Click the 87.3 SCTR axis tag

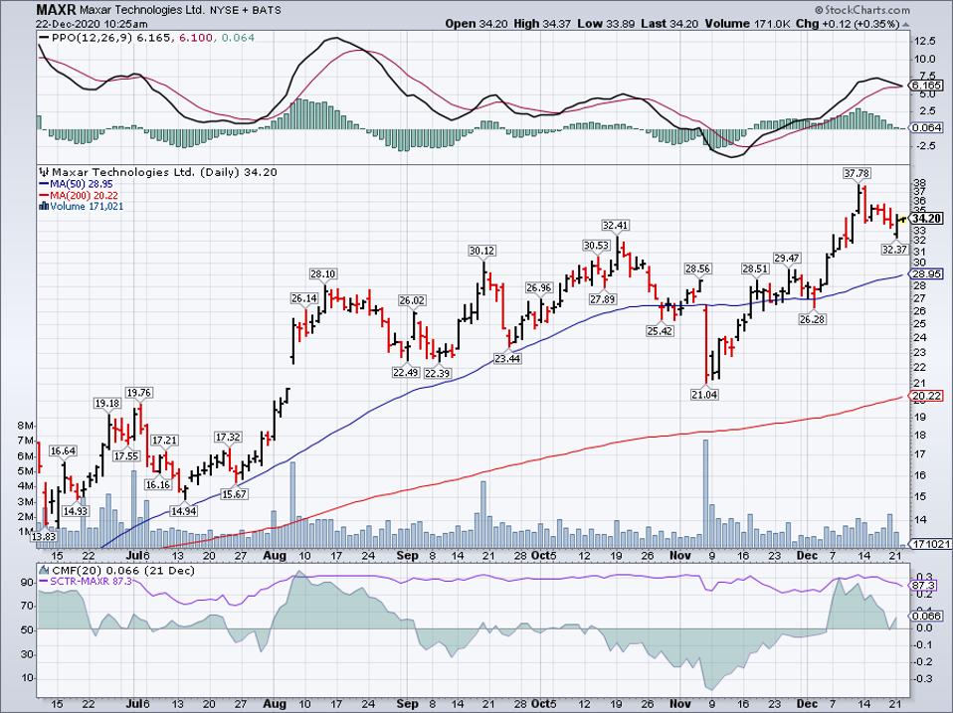coord(924,585)
